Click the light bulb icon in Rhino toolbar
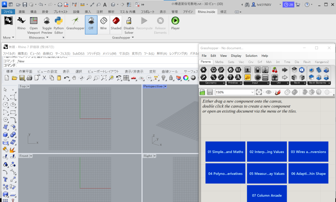 click(x=163, y=78)
